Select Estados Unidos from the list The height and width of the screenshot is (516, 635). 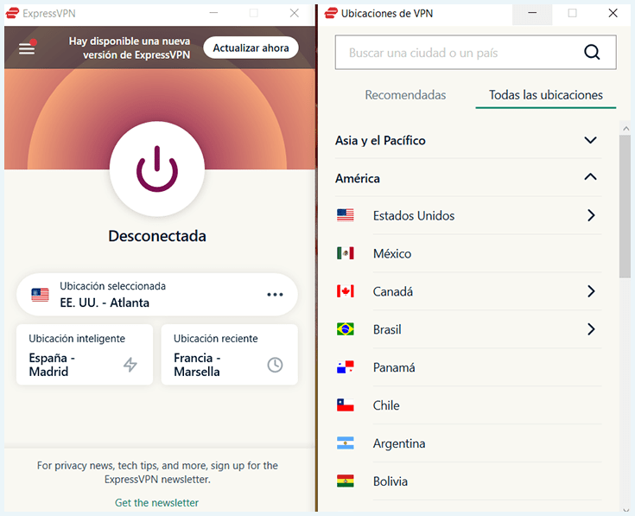(468, 215)
